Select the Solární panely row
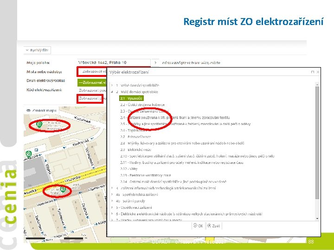Image resolution: width=334 pixels, height=250 pixels. coord(130,201)
